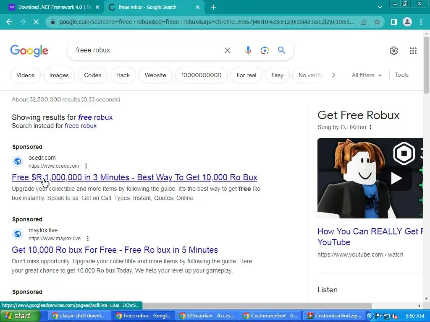Open the Chrome side panel
This screenshot has width=430, height=322.
(x=393, y=22)
